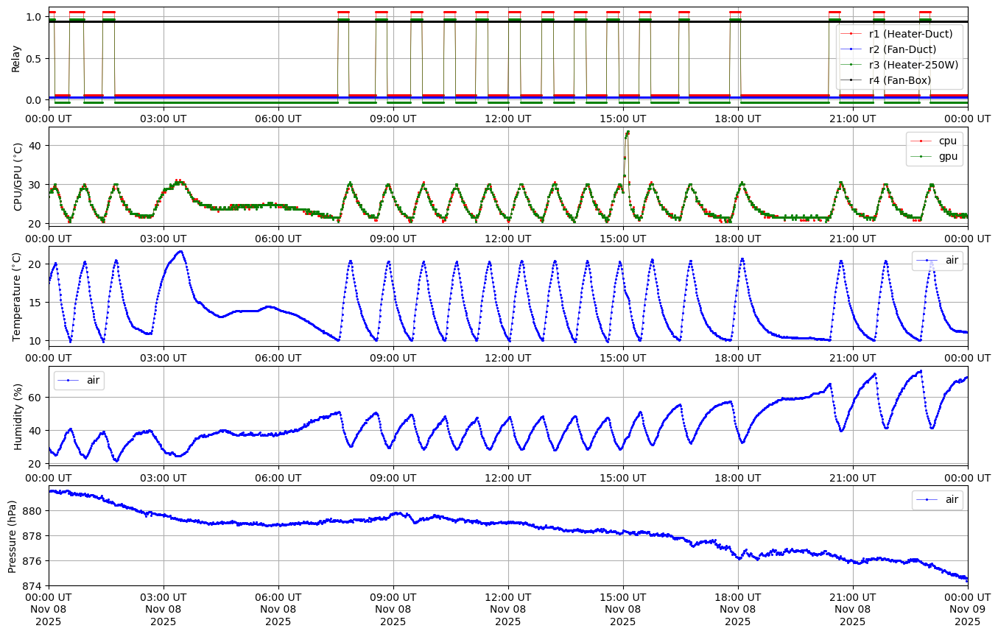Click the Nov 09 2025 date label

967,615
